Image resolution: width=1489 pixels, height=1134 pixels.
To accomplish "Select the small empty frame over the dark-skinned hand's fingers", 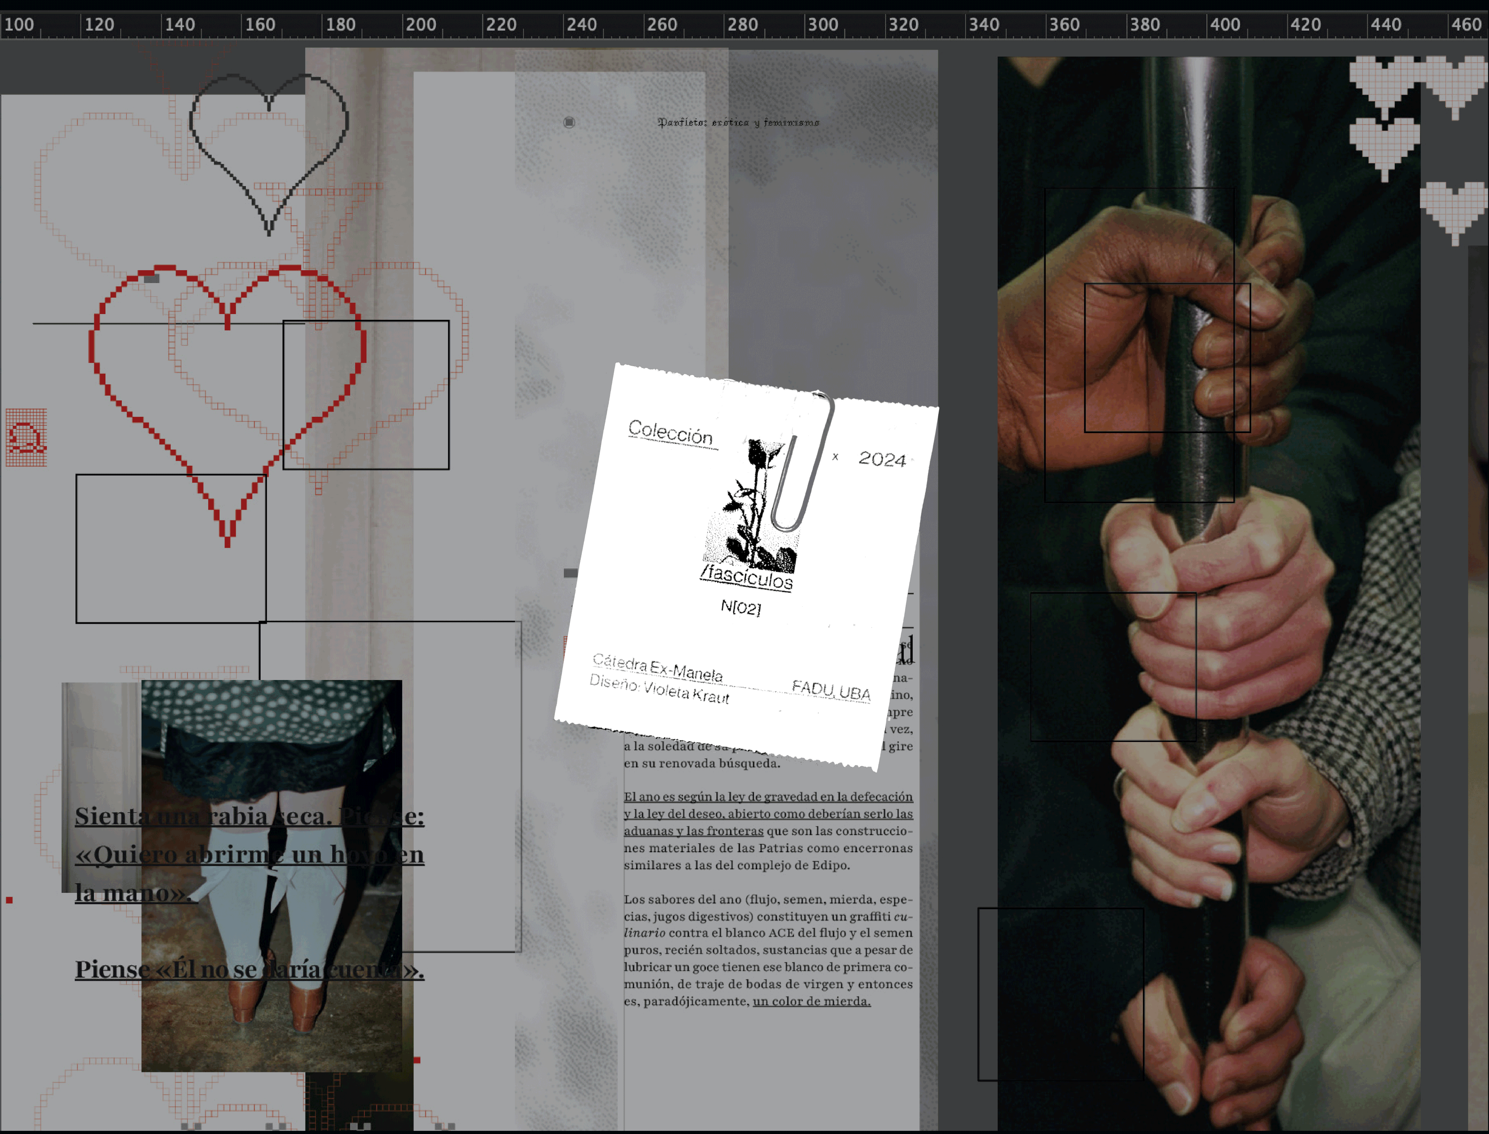I will (1167, 358).
